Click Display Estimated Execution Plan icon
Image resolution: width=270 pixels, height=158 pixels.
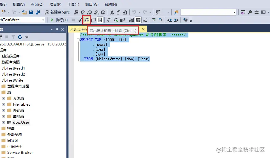coord(86,20)
